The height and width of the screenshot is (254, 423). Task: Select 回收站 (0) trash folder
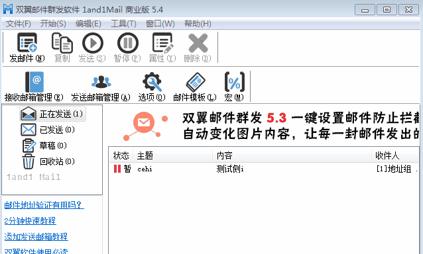48,161
